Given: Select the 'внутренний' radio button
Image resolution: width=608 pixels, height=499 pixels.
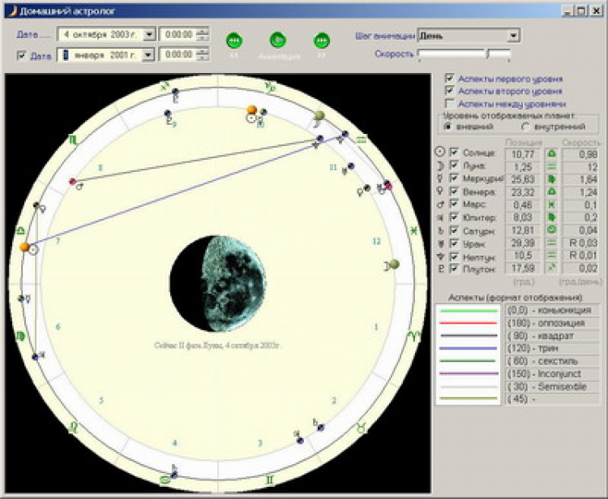Looking at the screenshot, I should (525, 127).
